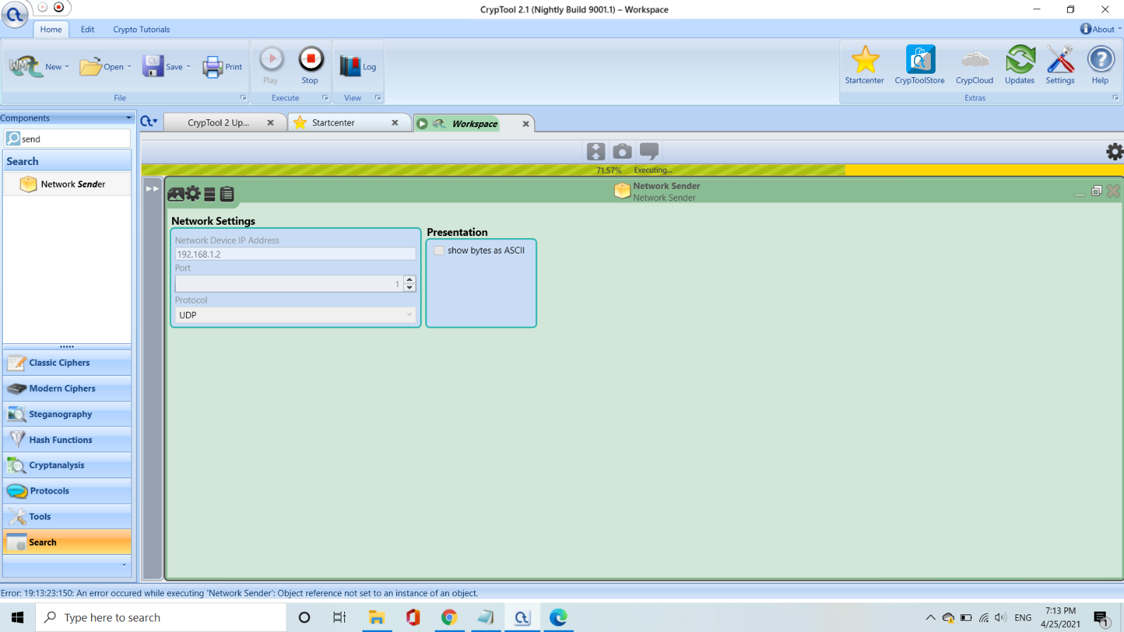Open the CrypTool application menu orb
This screenshot has width=1124, height=632.
[x=15, y=15]
